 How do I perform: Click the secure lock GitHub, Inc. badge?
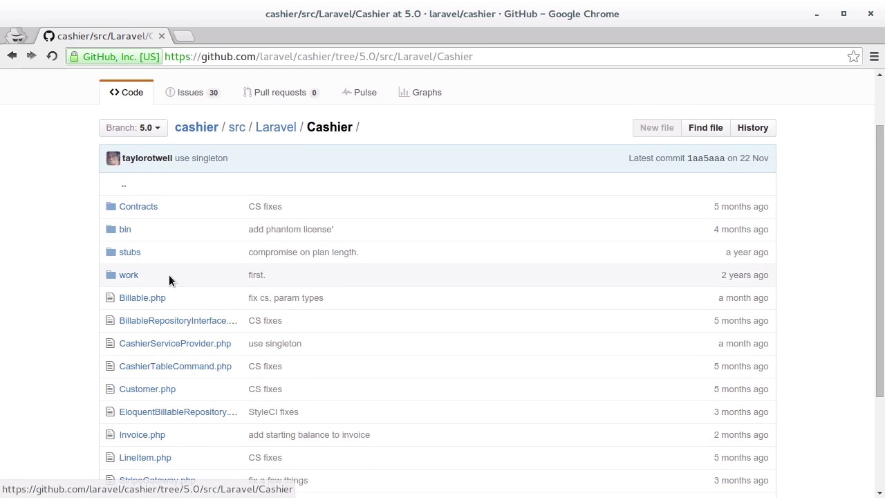pos(114,57)
